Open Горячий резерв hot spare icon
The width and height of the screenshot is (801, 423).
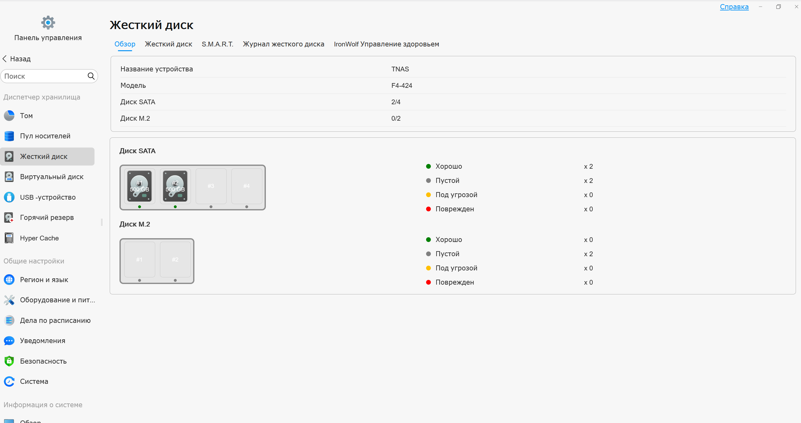9,218
